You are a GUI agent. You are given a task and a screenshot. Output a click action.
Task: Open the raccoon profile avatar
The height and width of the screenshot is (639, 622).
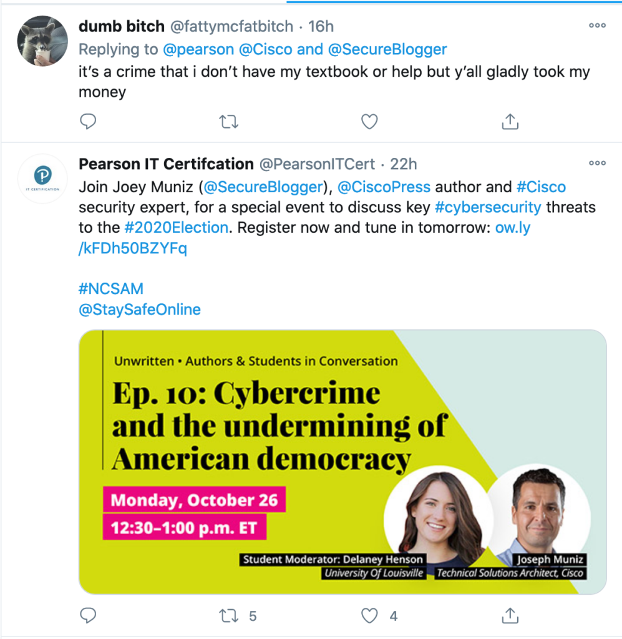42,39
